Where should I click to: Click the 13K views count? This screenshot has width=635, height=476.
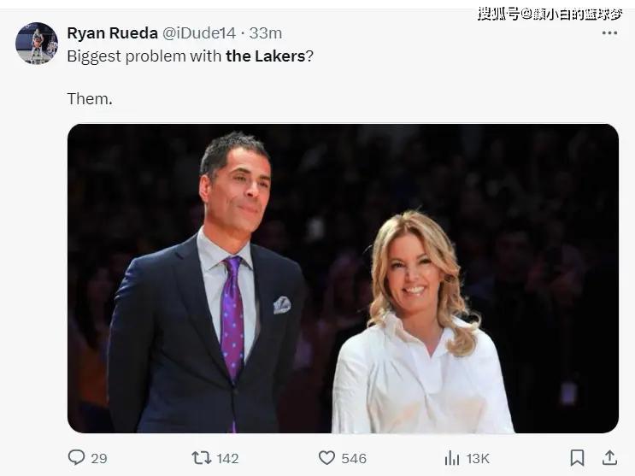click(x=478, y=459)
